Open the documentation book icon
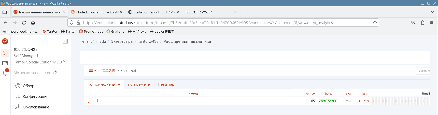Screen dimensions: 438x115 click(x=5, y=63)
